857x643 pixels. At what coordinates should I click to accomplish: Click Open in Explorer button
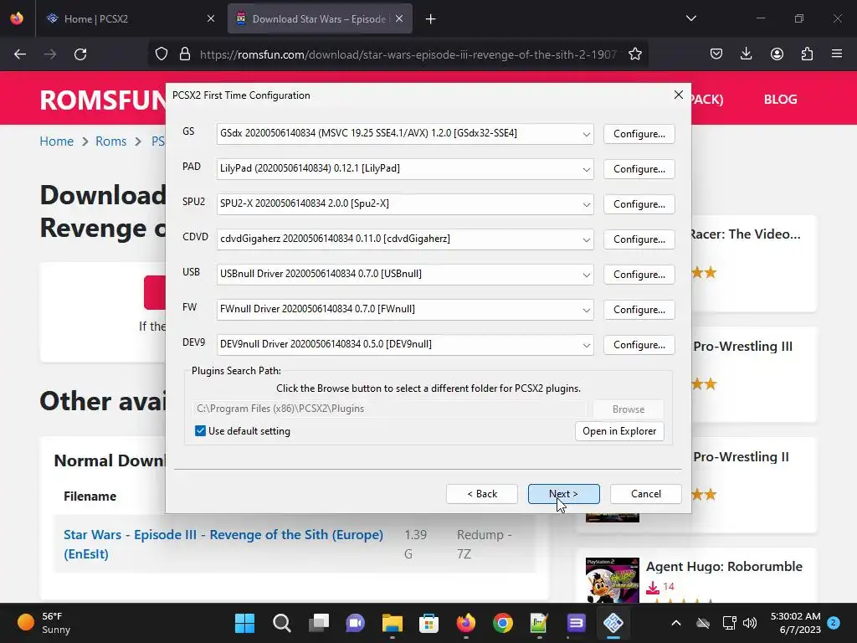619,431
